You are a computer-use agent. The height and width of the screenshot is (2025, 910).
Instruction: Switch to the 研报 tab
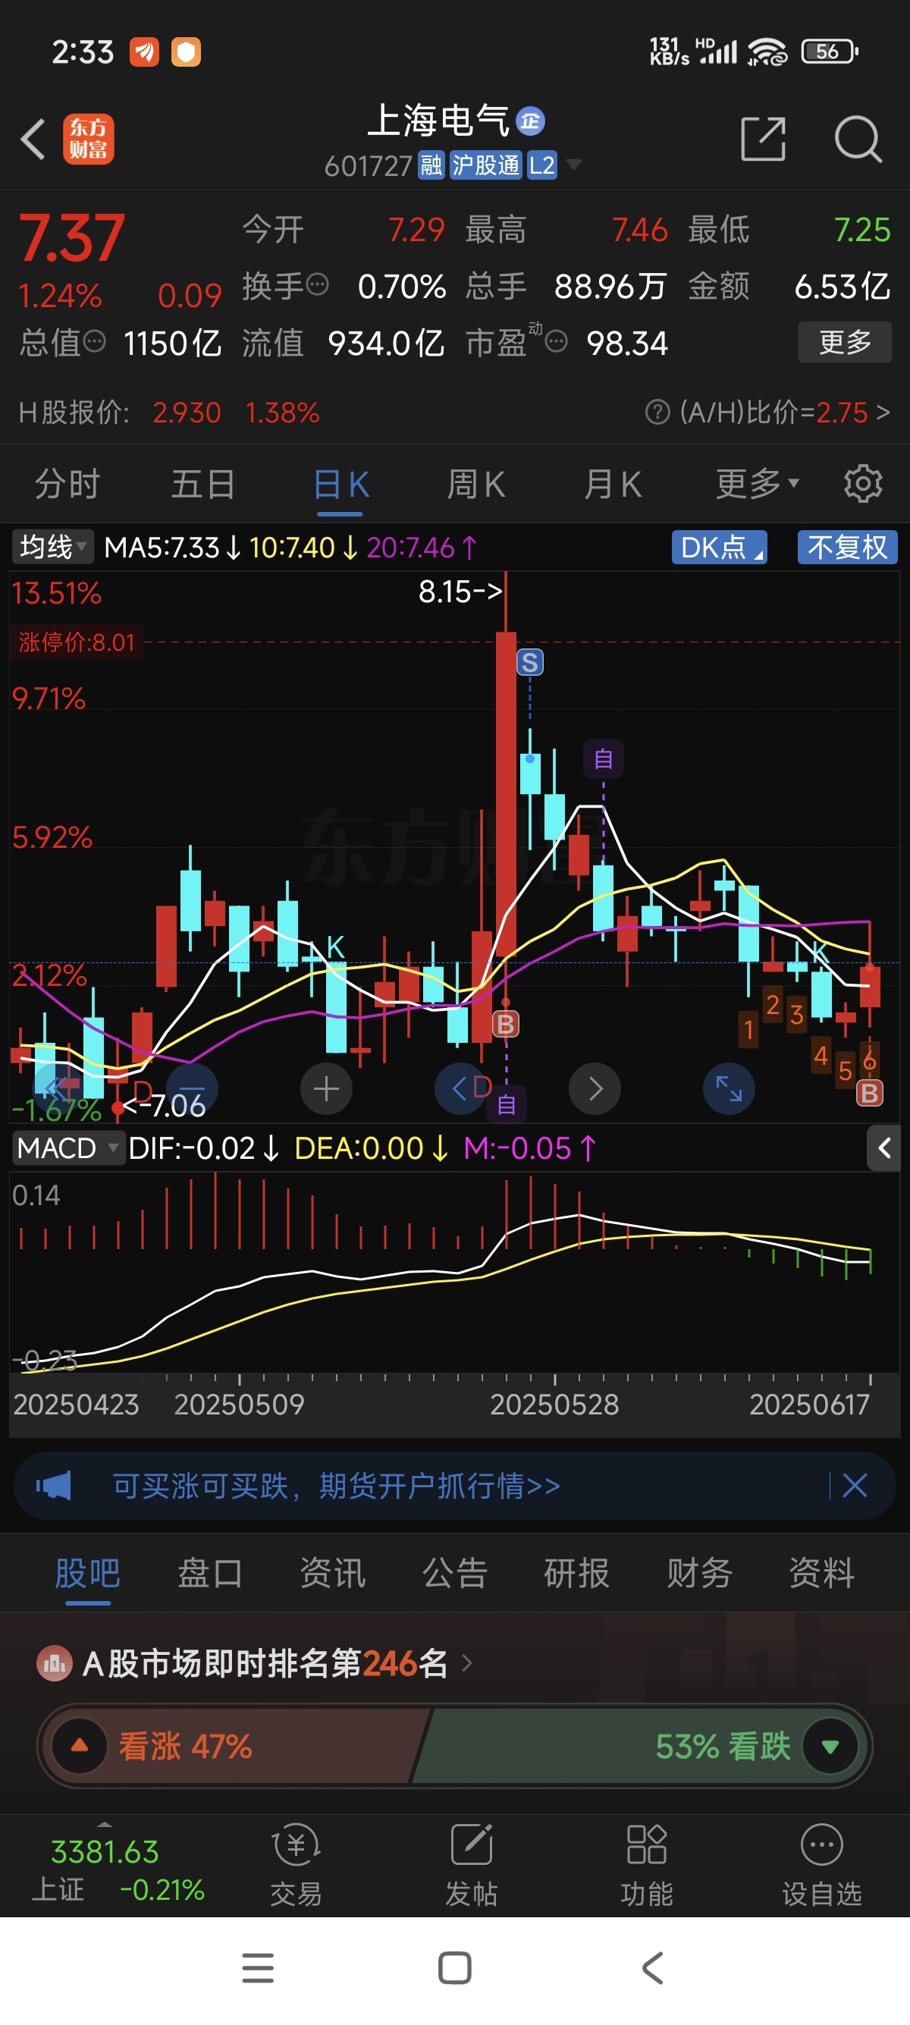point(577,1573)
